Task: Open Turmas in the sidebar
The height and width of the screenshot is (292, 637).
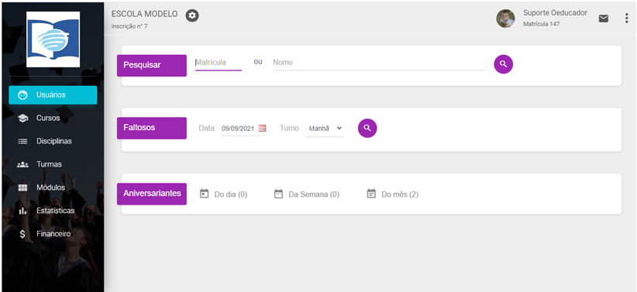Action: [49, 164]
